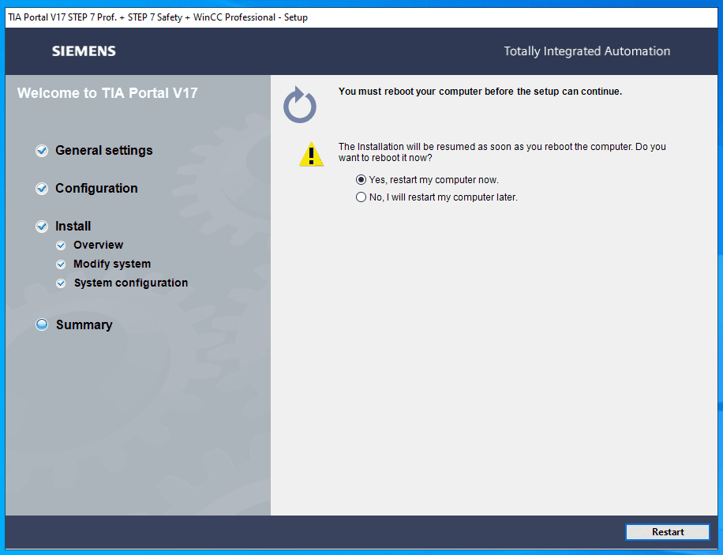Click the Install step checkmark icon
Viewport: 723px width, 555px height.
(42, 227)
